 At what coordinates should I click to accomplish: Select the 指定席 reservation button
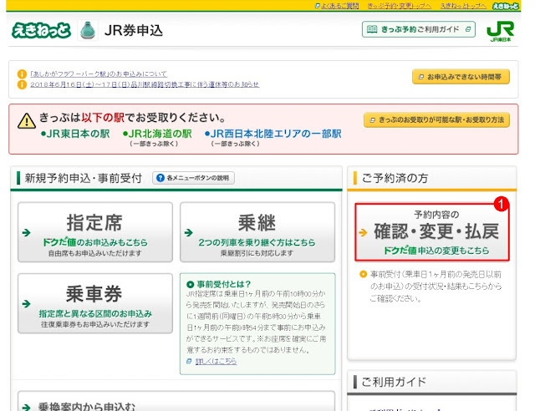click(x=95, y=232)
